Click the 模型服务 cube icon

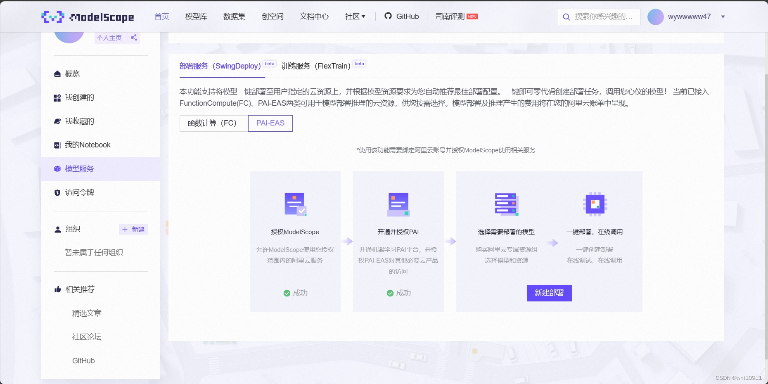point(57,169)
